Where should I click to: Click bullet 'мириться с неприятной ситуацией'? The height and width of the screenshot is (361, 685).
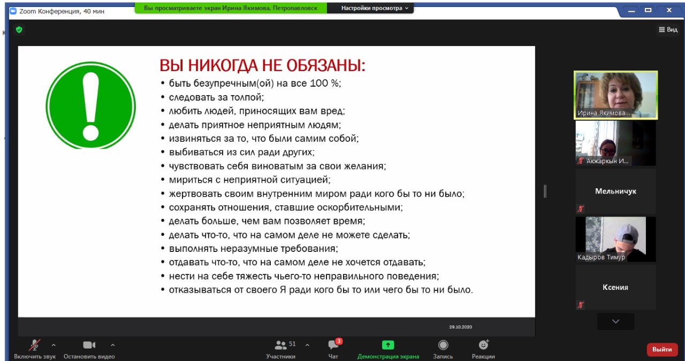249,180
